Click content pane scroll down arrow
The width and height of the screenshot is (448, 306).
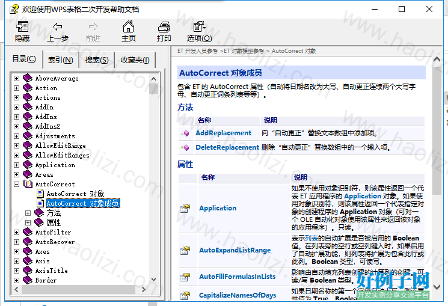click(437, 287)
